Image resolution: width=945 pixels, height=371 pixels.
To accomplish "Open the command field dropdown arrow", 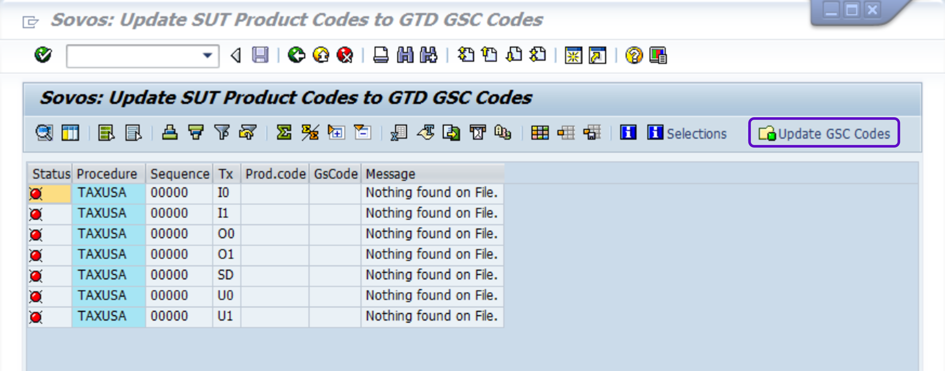I will point(207,56).
